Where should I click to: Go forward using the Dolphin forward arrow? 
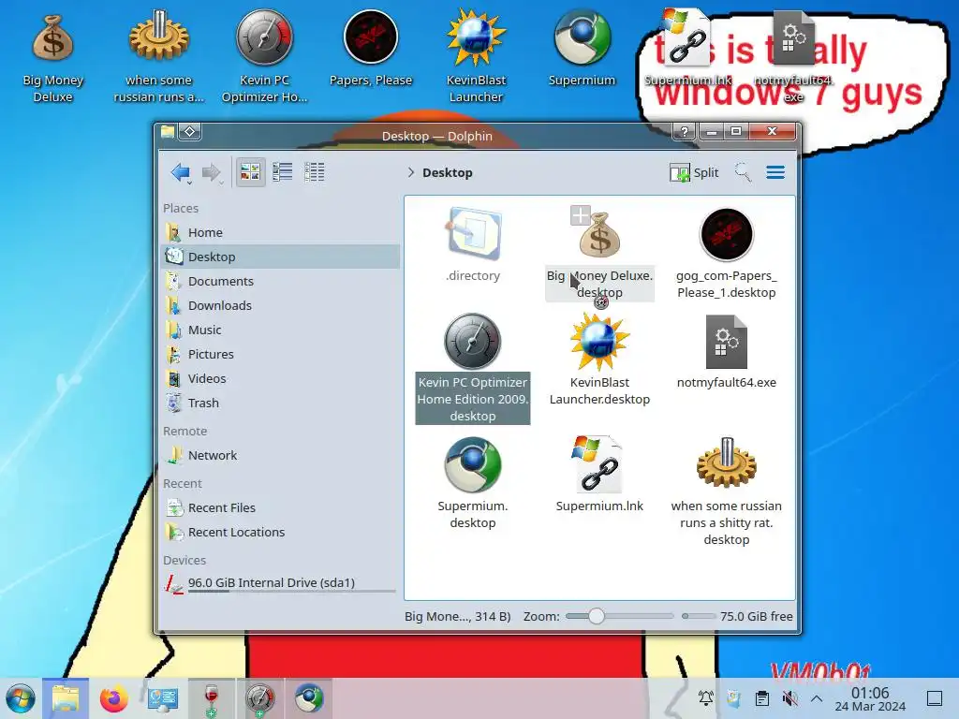pos(212,173)
